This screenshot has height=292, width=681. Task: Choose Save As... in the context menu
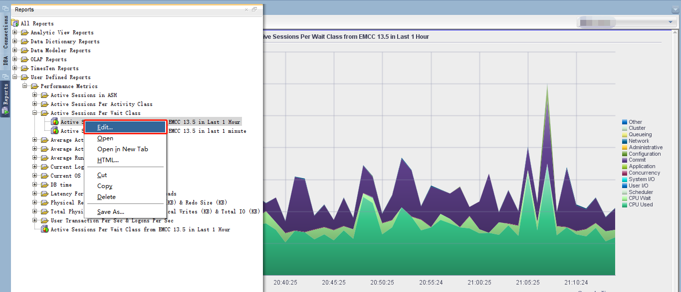125,212
